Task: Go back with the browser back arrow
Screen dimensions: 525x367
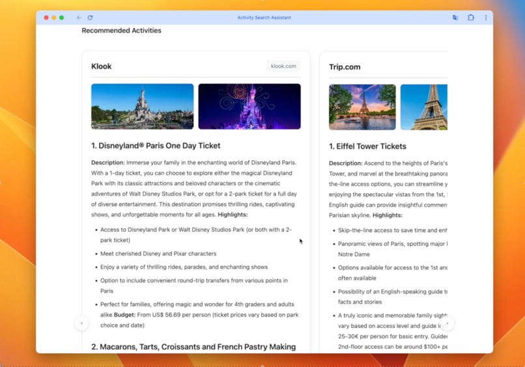Action: (79, 18)
